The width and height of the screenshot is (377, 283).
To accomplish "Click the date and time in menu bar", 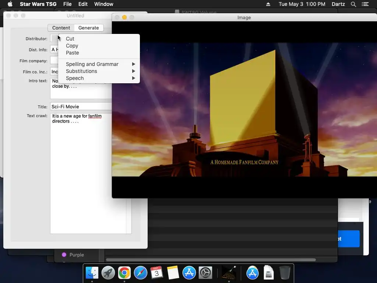I will coord(302,4).
